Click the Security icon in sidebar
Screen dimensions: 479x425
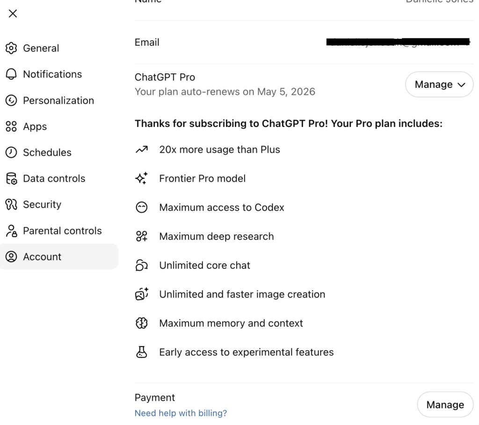(11, 205)
